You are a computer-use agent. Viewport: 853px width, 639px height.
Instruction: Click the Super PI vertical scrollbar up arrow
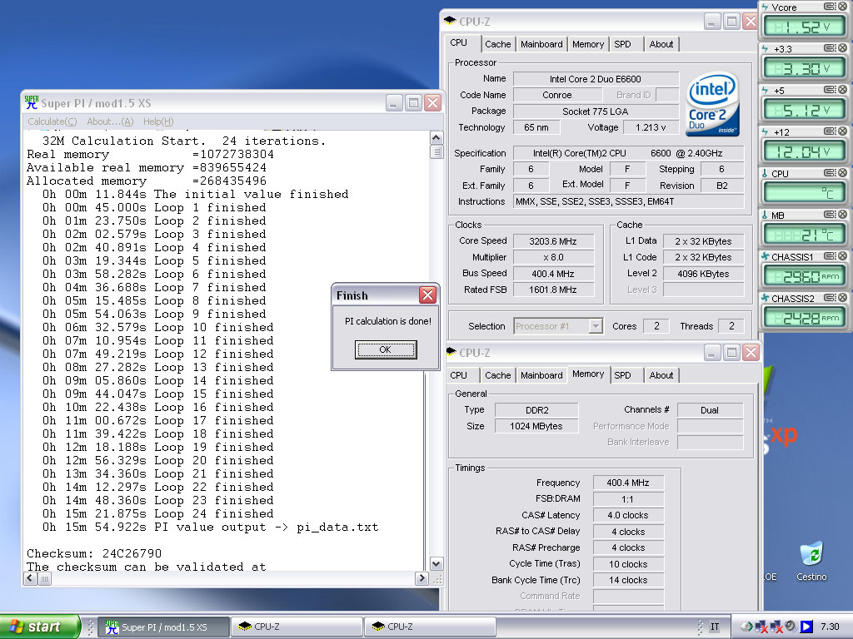point(436,137)
